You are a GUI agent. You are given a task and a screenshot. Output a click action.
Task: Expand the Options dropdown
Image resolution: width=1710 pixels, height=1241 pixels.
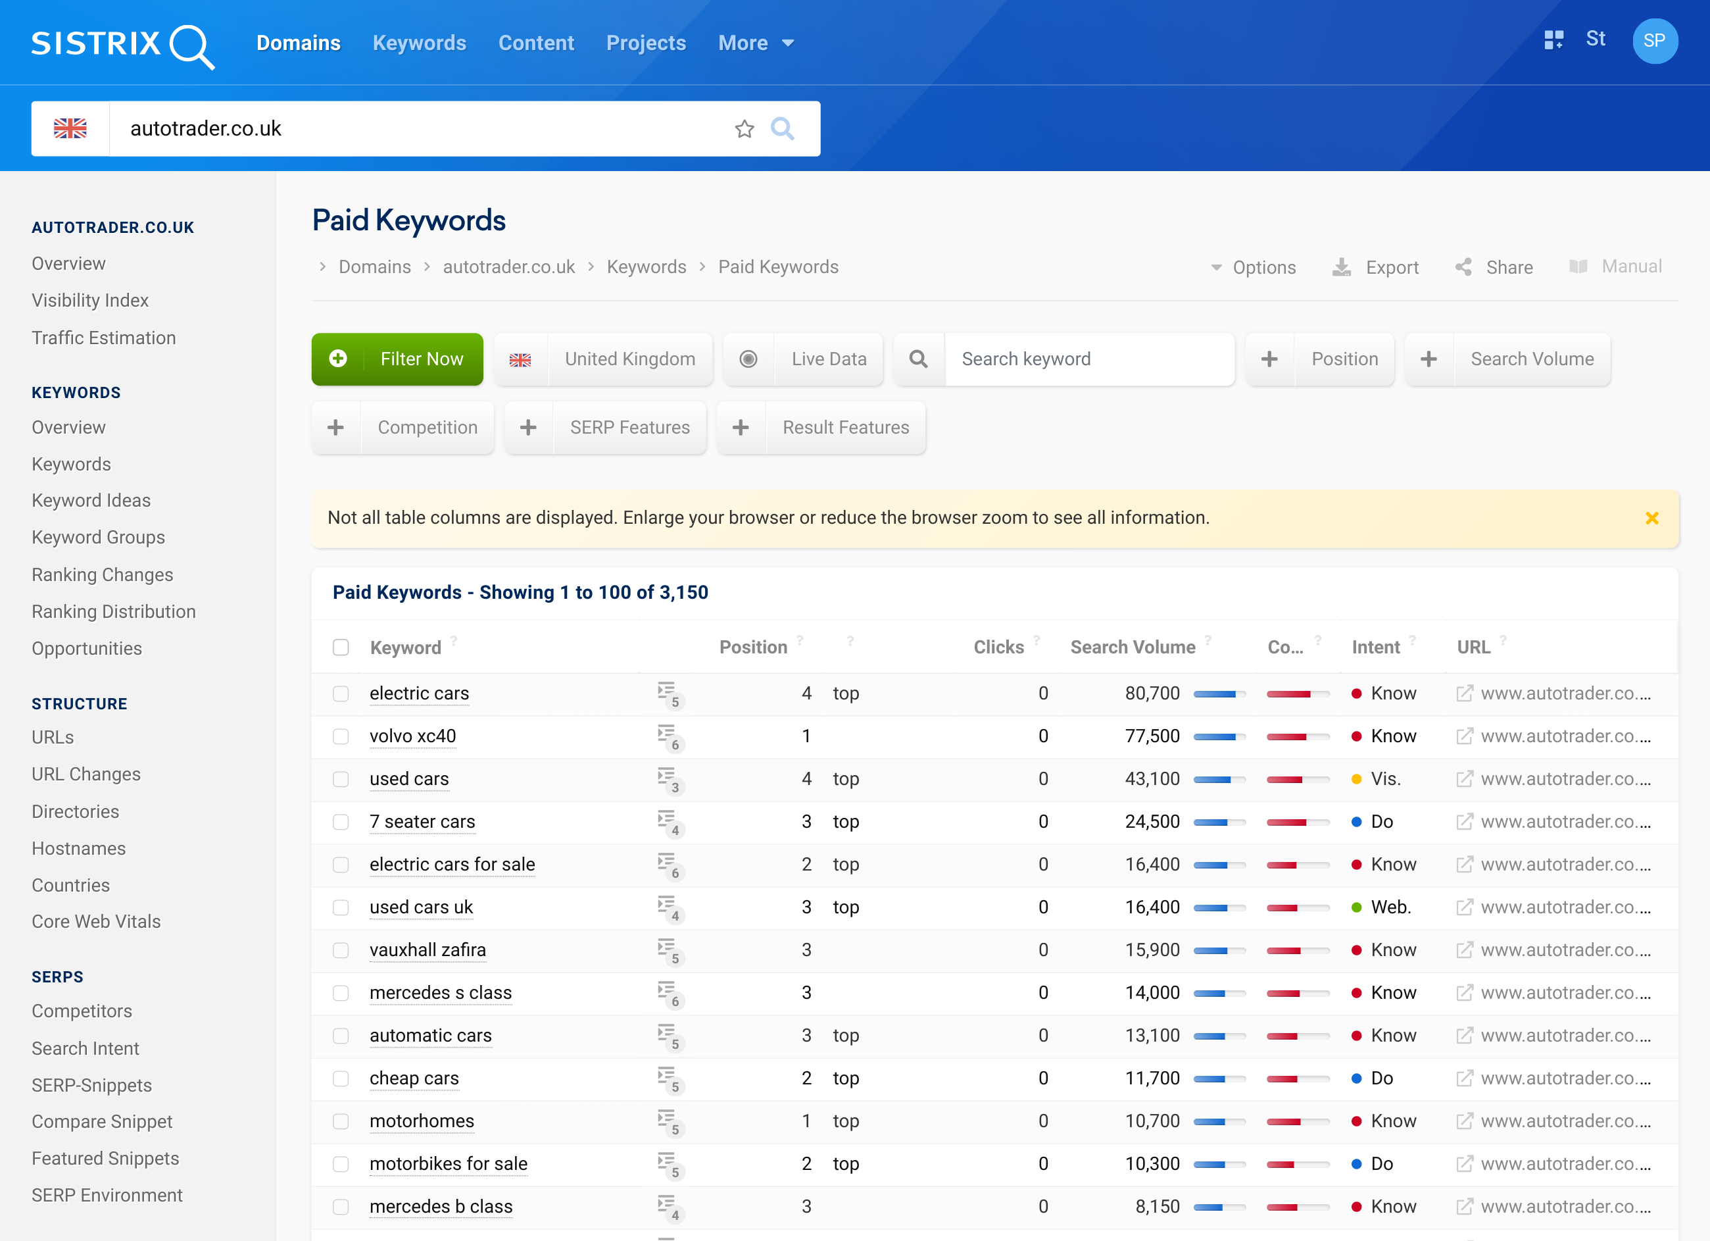[1253, 268]
